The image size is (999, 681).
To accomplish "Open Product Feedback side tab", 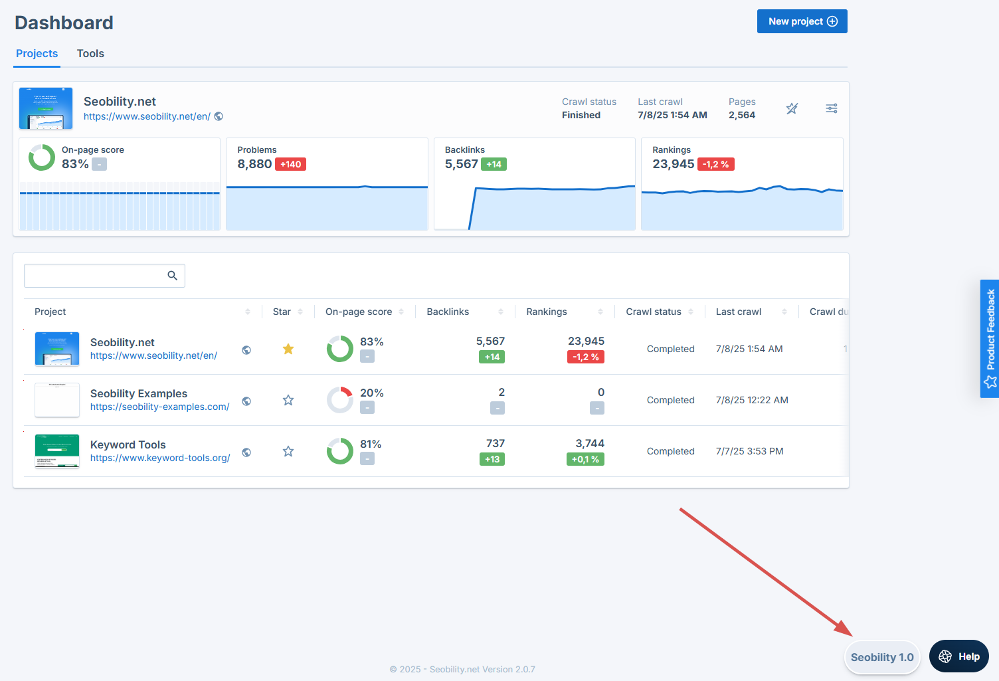I will (x=990, y=338).
